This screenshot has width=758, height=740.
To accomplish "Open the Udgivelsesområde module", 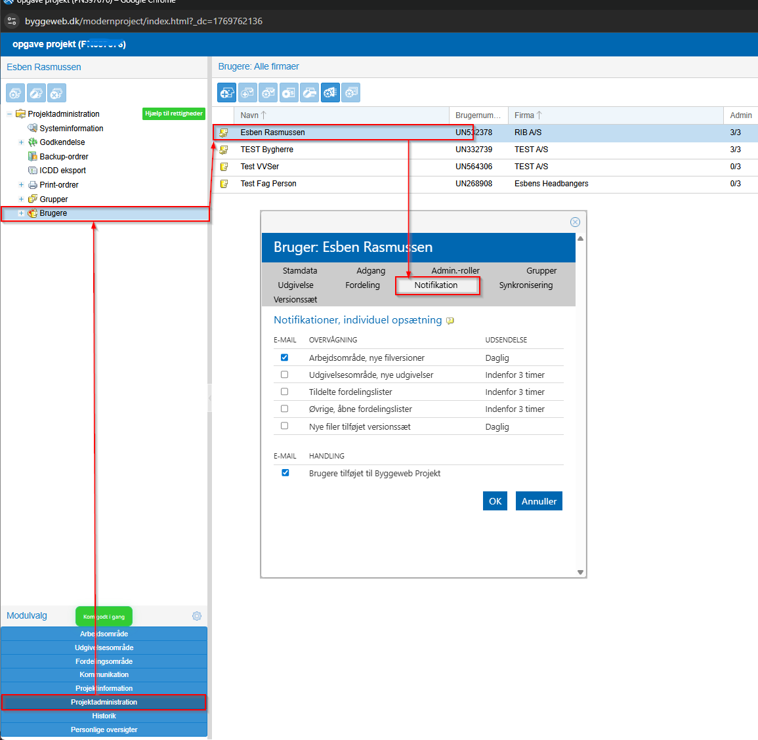I will point(104,647).
